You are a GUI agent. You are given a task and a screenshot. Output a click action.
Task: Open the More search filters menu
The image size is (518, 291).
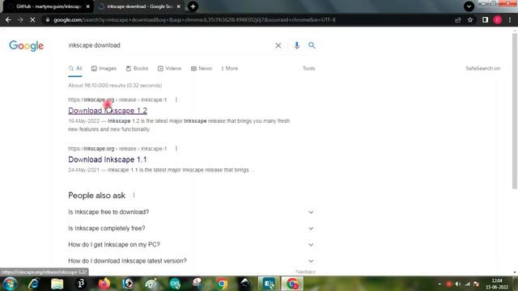tap(230, 68)
